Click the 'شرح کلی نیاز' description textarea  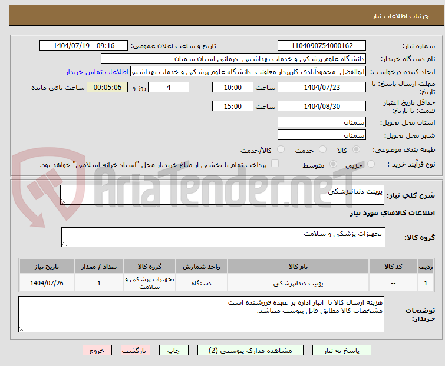[222, 195]
